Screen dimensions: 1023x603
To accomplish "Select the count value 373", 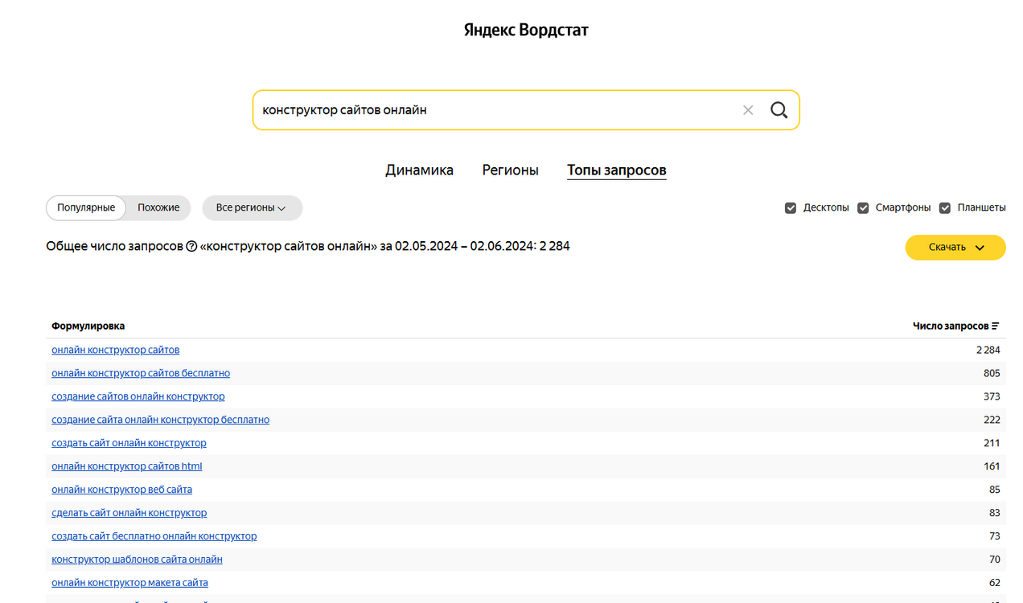I will point(992,396).
